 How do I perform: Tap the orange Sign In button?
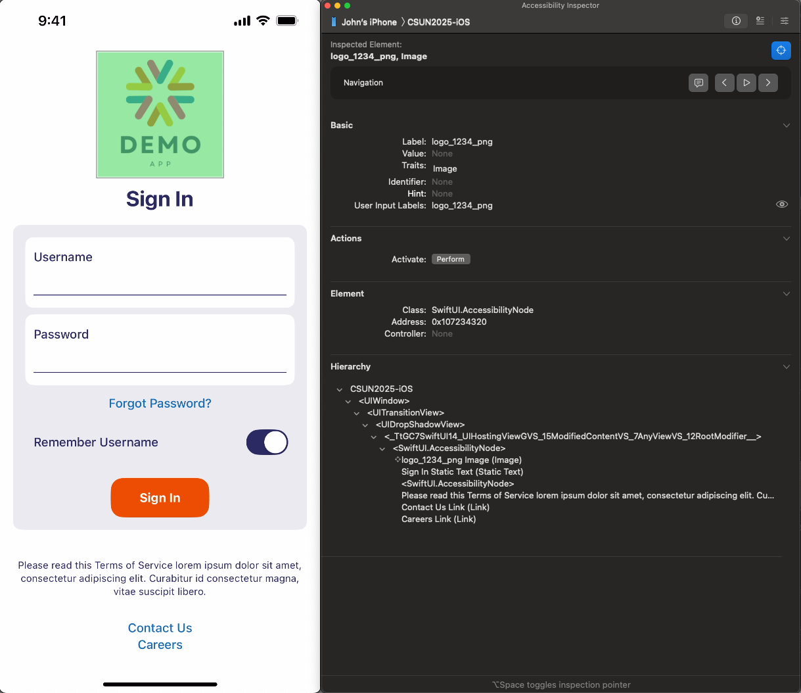pos(160,498)
